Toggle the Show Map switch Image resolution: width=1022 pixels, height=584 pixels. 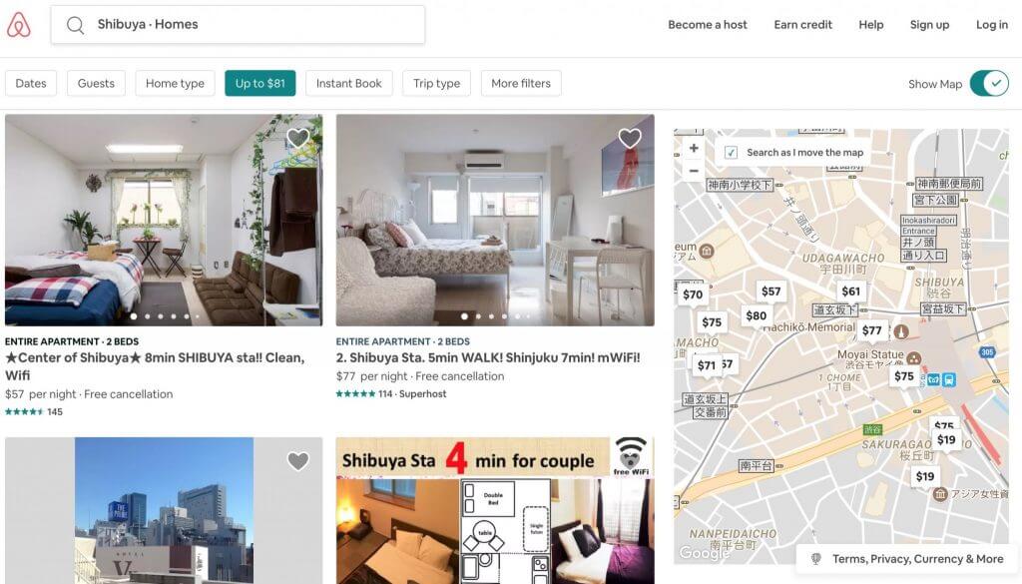(989, 84)
